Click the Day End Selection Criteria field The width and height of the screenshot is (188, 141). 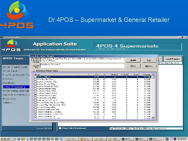82,60
